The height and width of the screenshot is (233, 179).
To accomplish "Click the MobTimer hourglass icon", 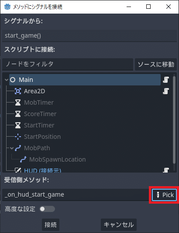I will [x=18, y=102].
